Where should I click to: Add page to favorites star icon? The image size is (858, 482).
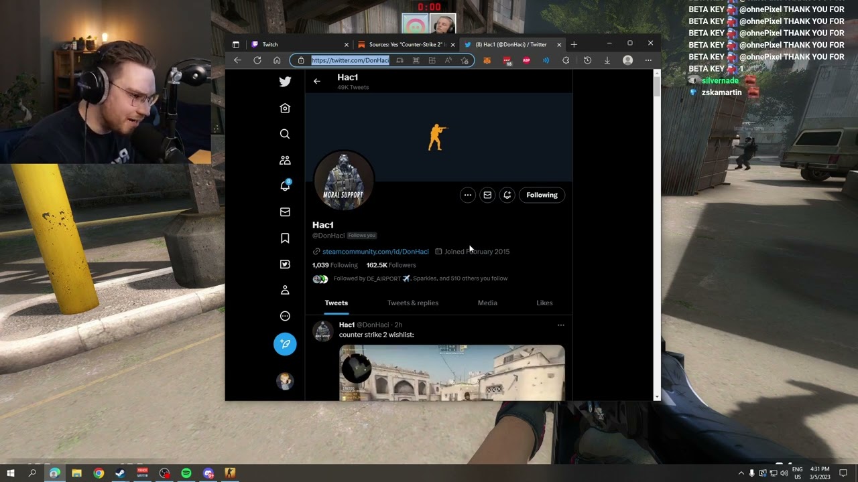click(x=465, y=60)
